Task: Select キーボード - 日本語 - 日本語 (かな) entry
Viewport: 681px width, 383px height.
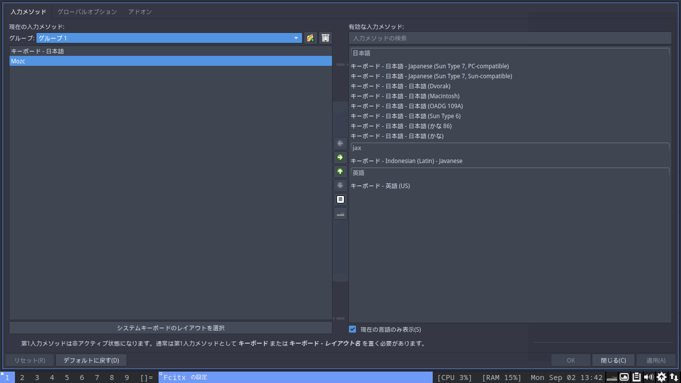Action: coord(510,136)
